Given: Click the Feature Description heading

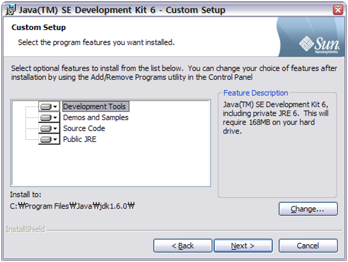Looking at the screenshot, I should click(256, 93).
